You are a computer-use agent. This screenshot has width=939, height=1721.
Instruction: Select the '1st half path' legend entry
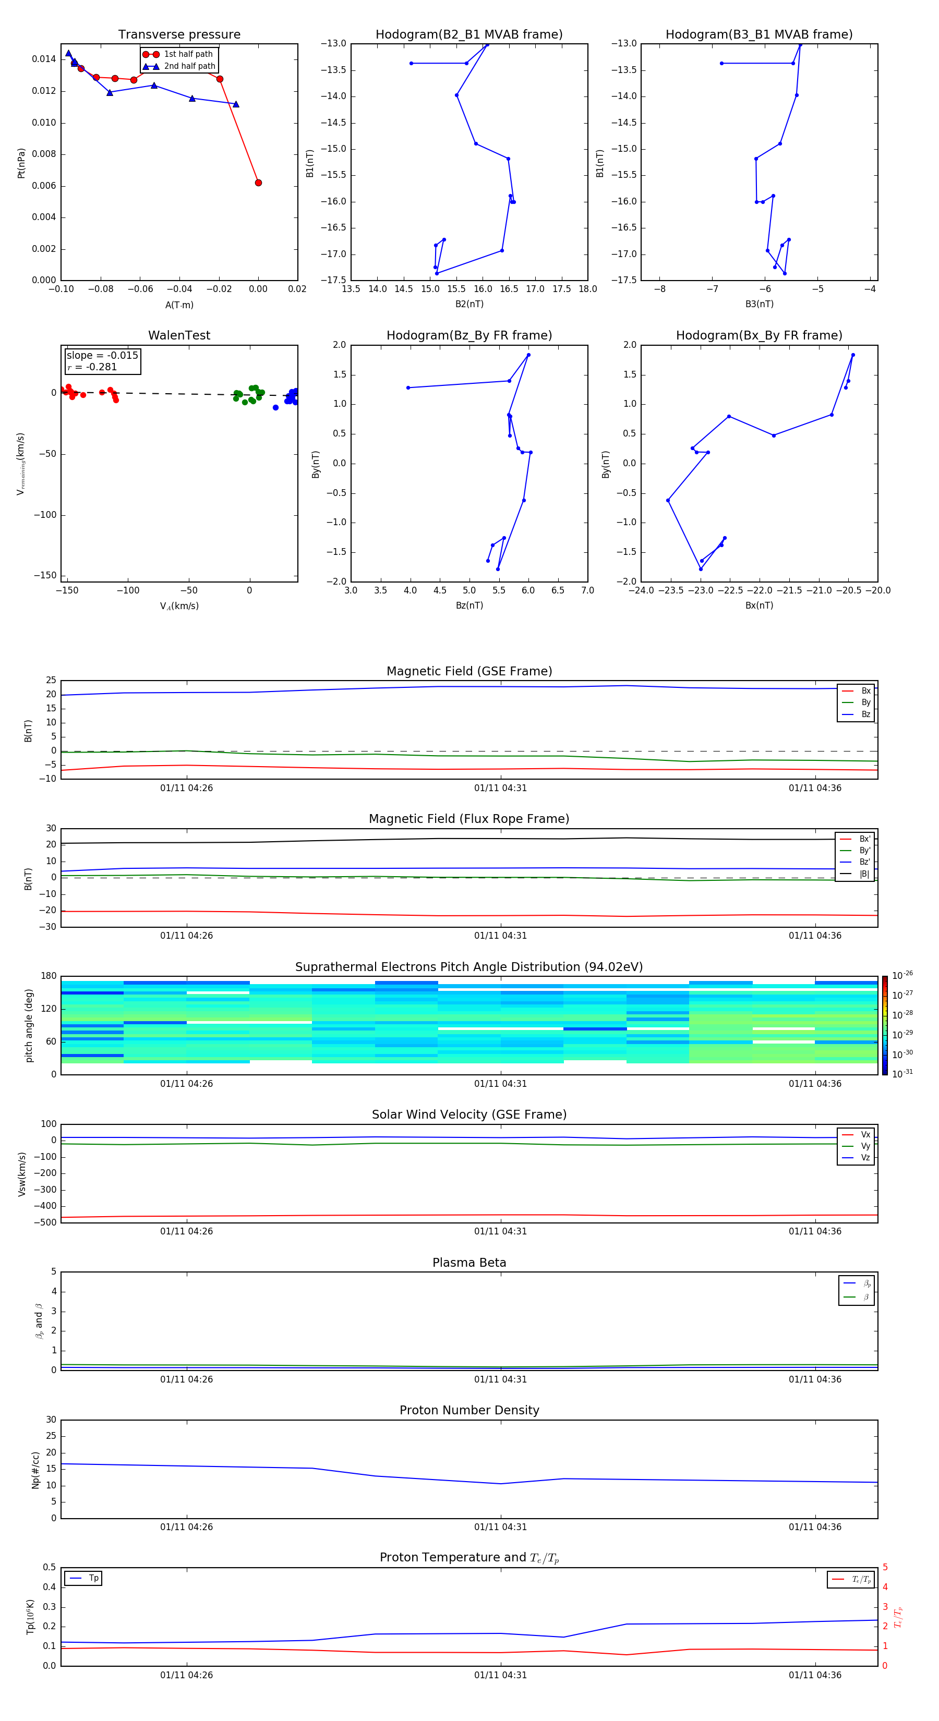[x=178, y=54]
